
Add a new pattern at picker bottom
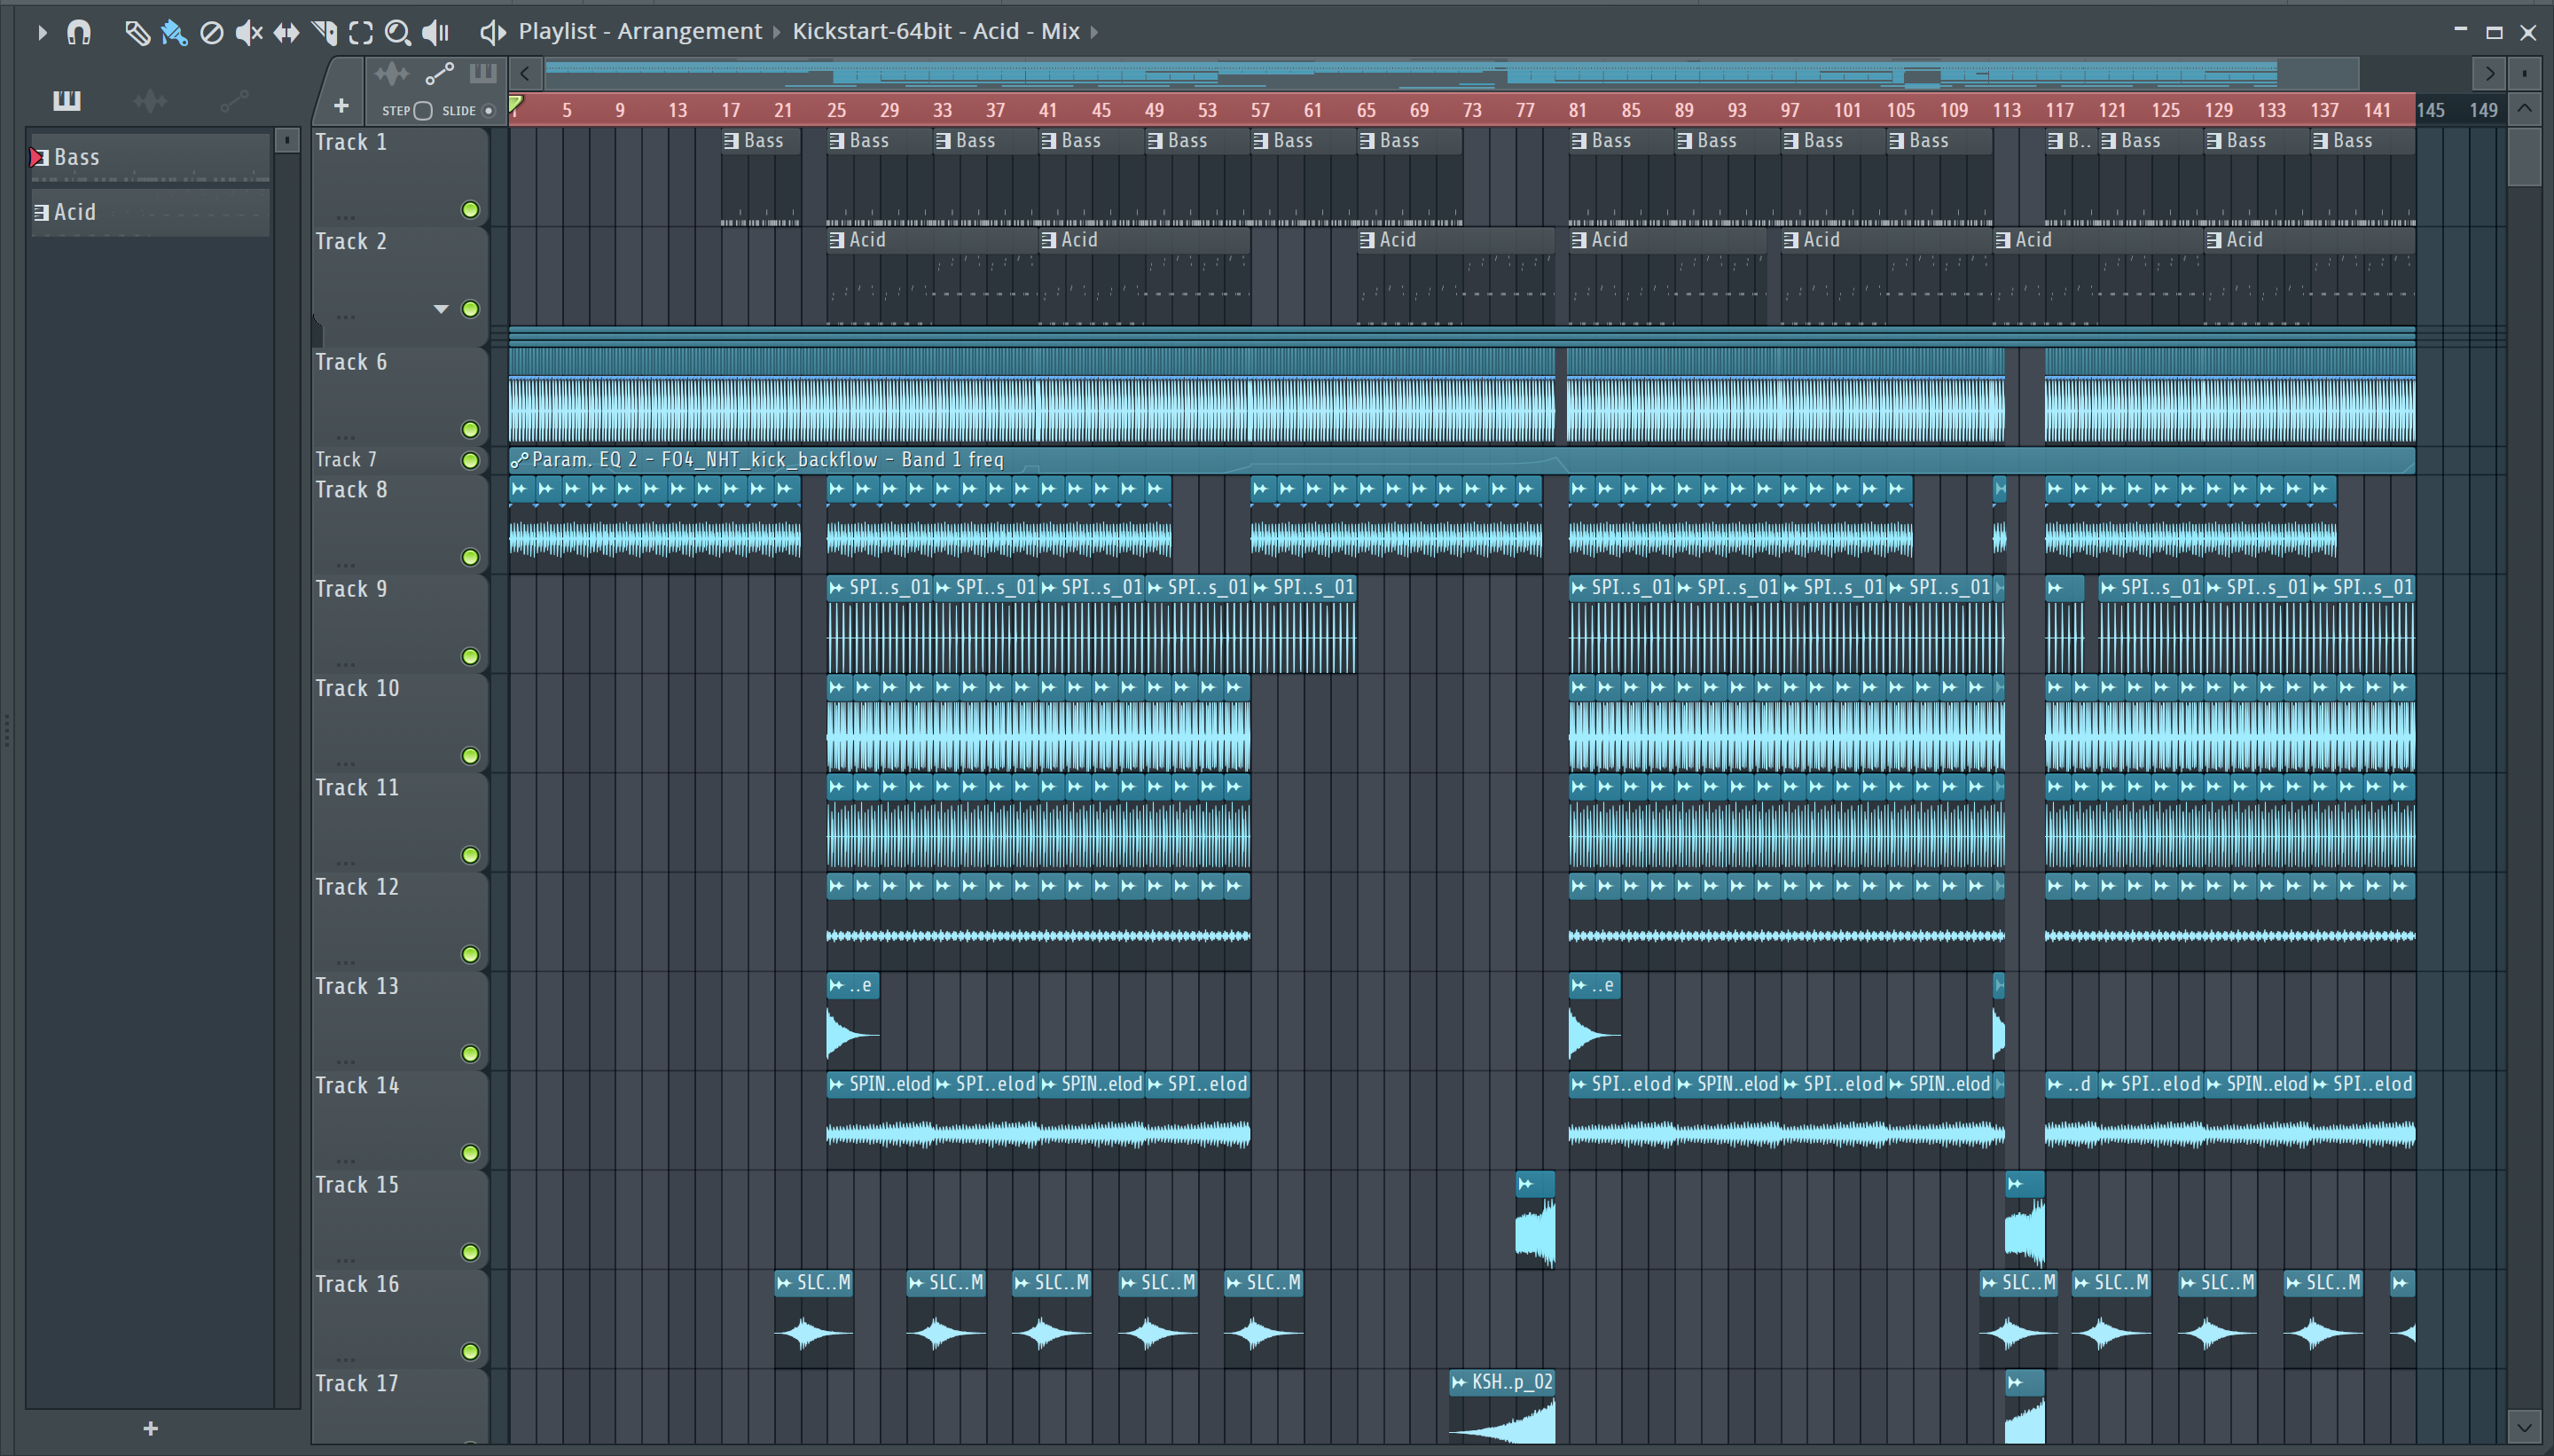coord(150,1428)
